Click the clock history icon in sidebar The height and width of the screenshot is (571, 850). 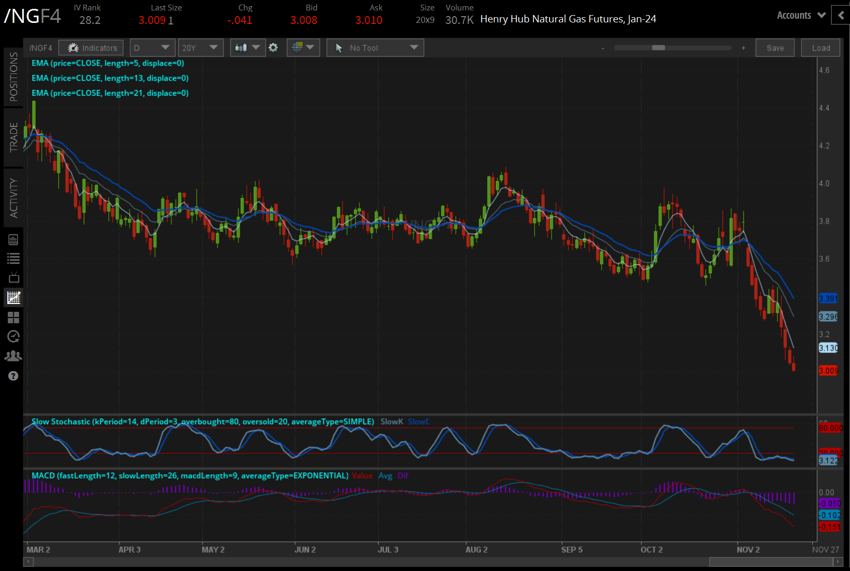coord(14,336)
